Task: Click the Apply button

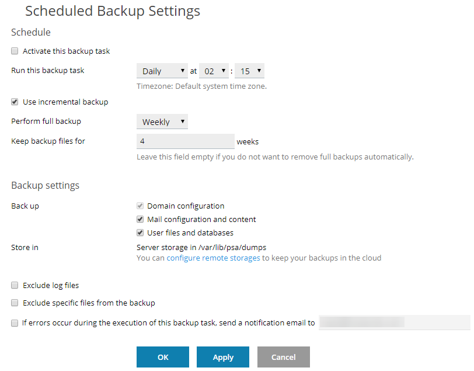Action: click(223, 357)
